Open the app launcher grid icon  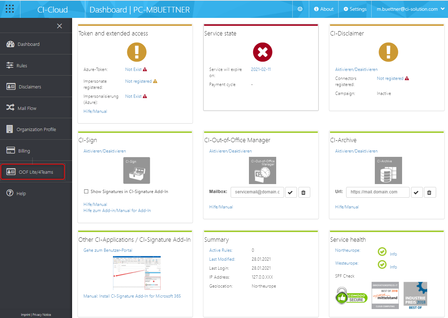pos(10,9)
